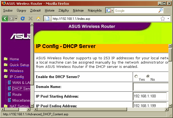Click content horizontal scrollbar right arrow
Image resolution: width=173 pixels, height=118 pixels.
(167, 109)
